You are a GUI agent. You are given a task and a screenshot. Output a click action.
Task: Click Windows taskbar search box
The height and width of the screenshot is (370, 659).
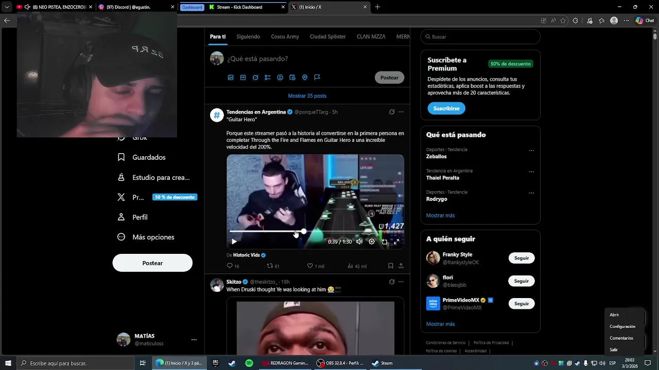pos(76,363)
